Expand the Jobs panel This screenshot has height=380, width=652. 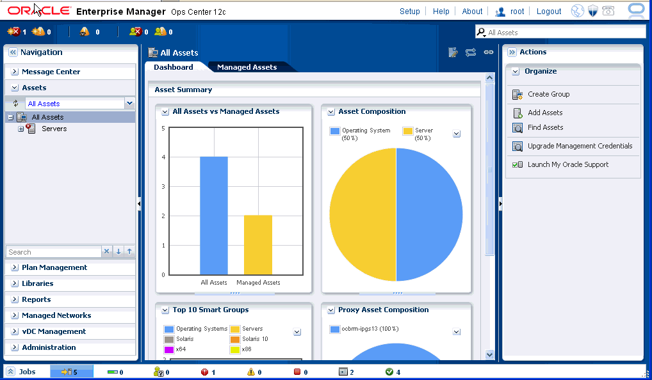pos(11,371)
